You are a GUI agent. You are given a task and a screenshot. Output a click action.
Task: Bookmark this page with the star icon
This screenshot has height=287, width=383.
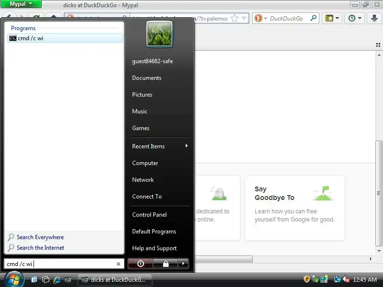pos(235,18)
